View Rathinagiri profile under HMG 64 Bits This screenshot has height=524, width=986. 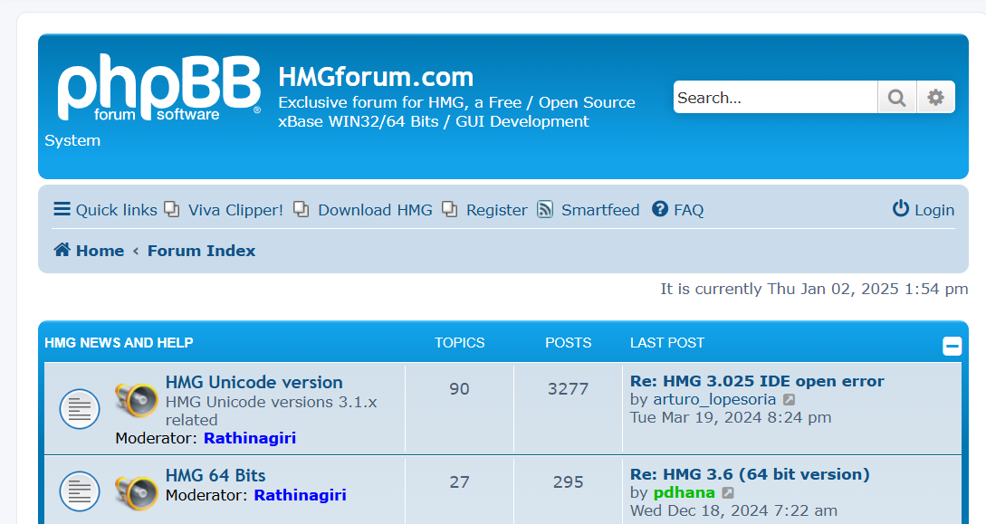click(x=300, y=495)
